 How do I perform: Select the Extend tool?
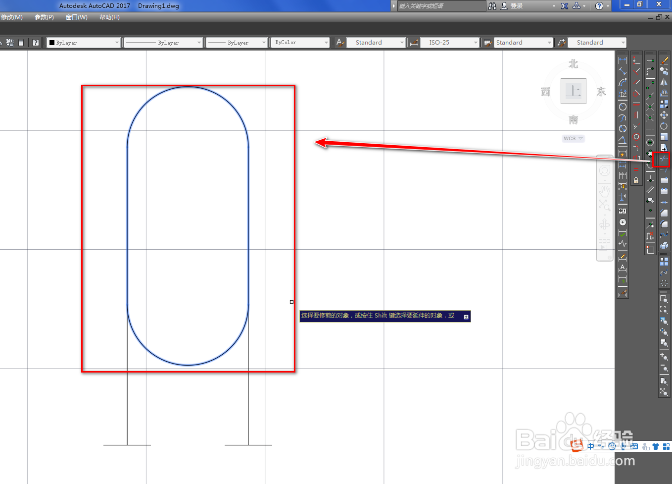(x=664, y=170)
